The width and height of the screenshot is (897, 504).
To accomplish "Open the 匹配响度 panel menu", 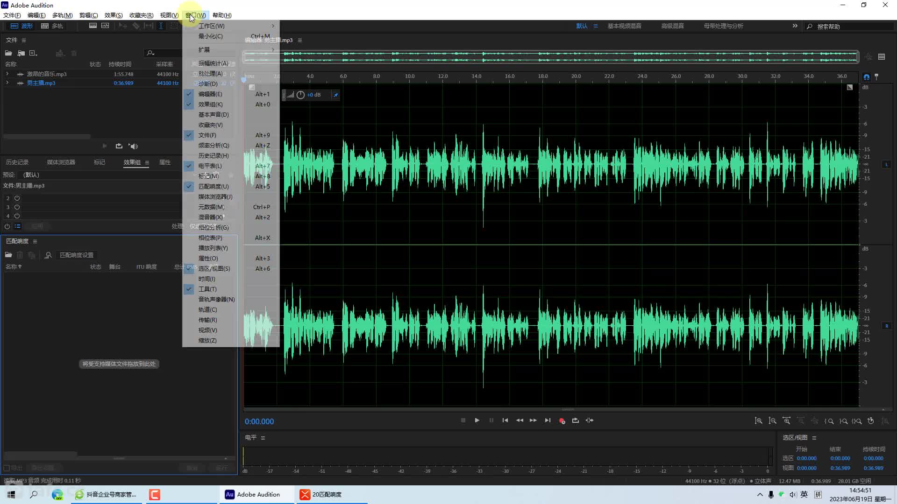I will point(35,241).
